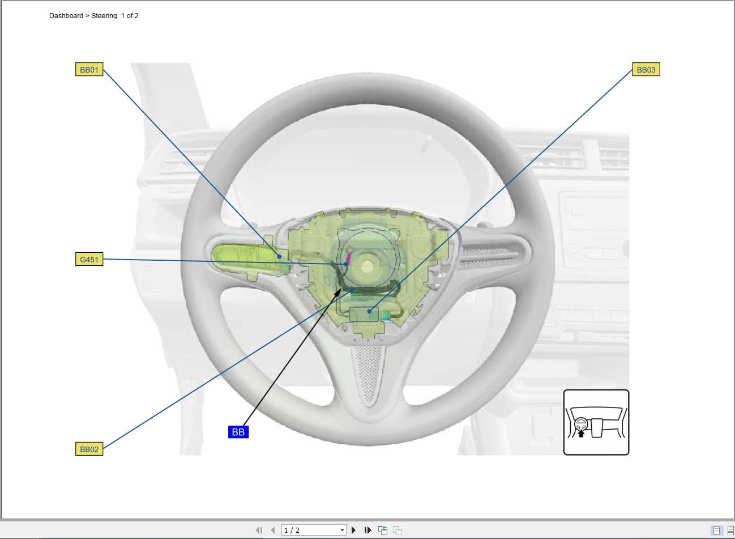The image size is (735, 539).
Task: Click the left turn signal stalk
Action: click(243, 258)
